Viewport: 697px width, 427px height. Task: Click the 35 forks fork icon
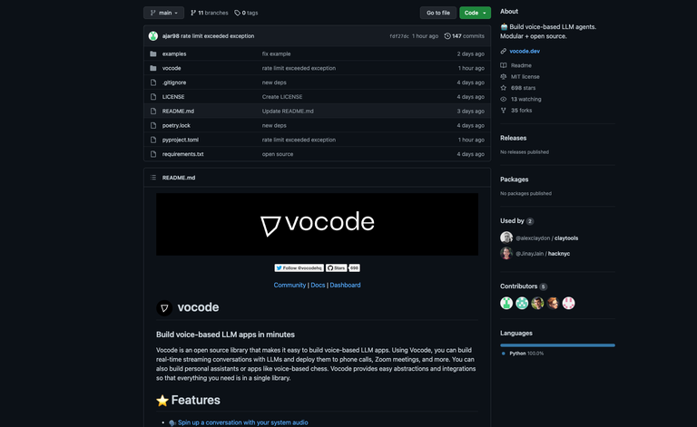(x=503, y=111)
